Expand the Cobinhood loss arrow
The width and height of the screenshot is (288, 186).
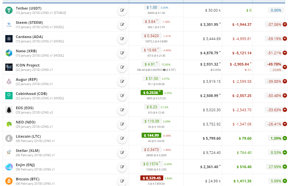click(x=285, y=95)
